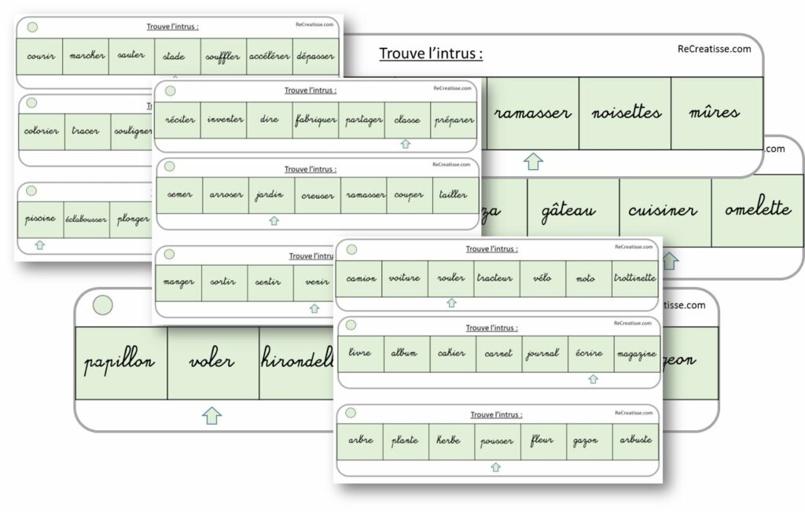Pick the word "cuisiner" in the food row

pos(663,212)
